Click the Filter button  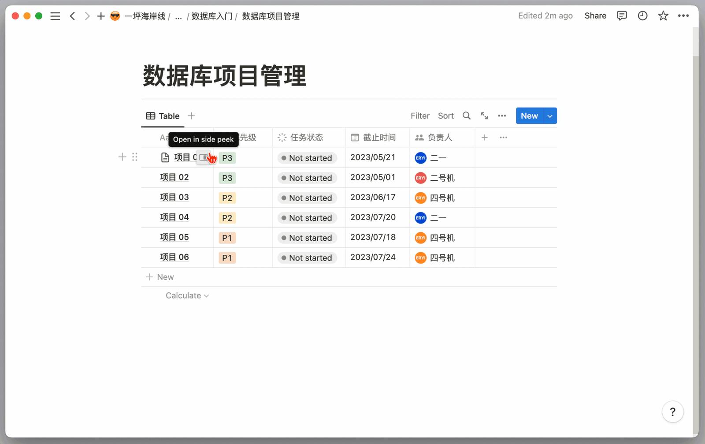tap(420, 116)
